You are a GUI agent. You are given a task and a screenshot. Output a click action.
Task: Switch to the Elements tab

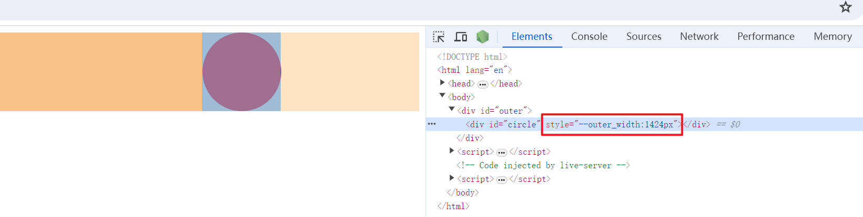click(532, 36)
